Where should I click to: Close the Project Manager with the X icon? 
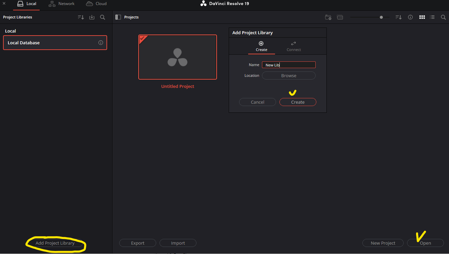click(x=4, y=4)
